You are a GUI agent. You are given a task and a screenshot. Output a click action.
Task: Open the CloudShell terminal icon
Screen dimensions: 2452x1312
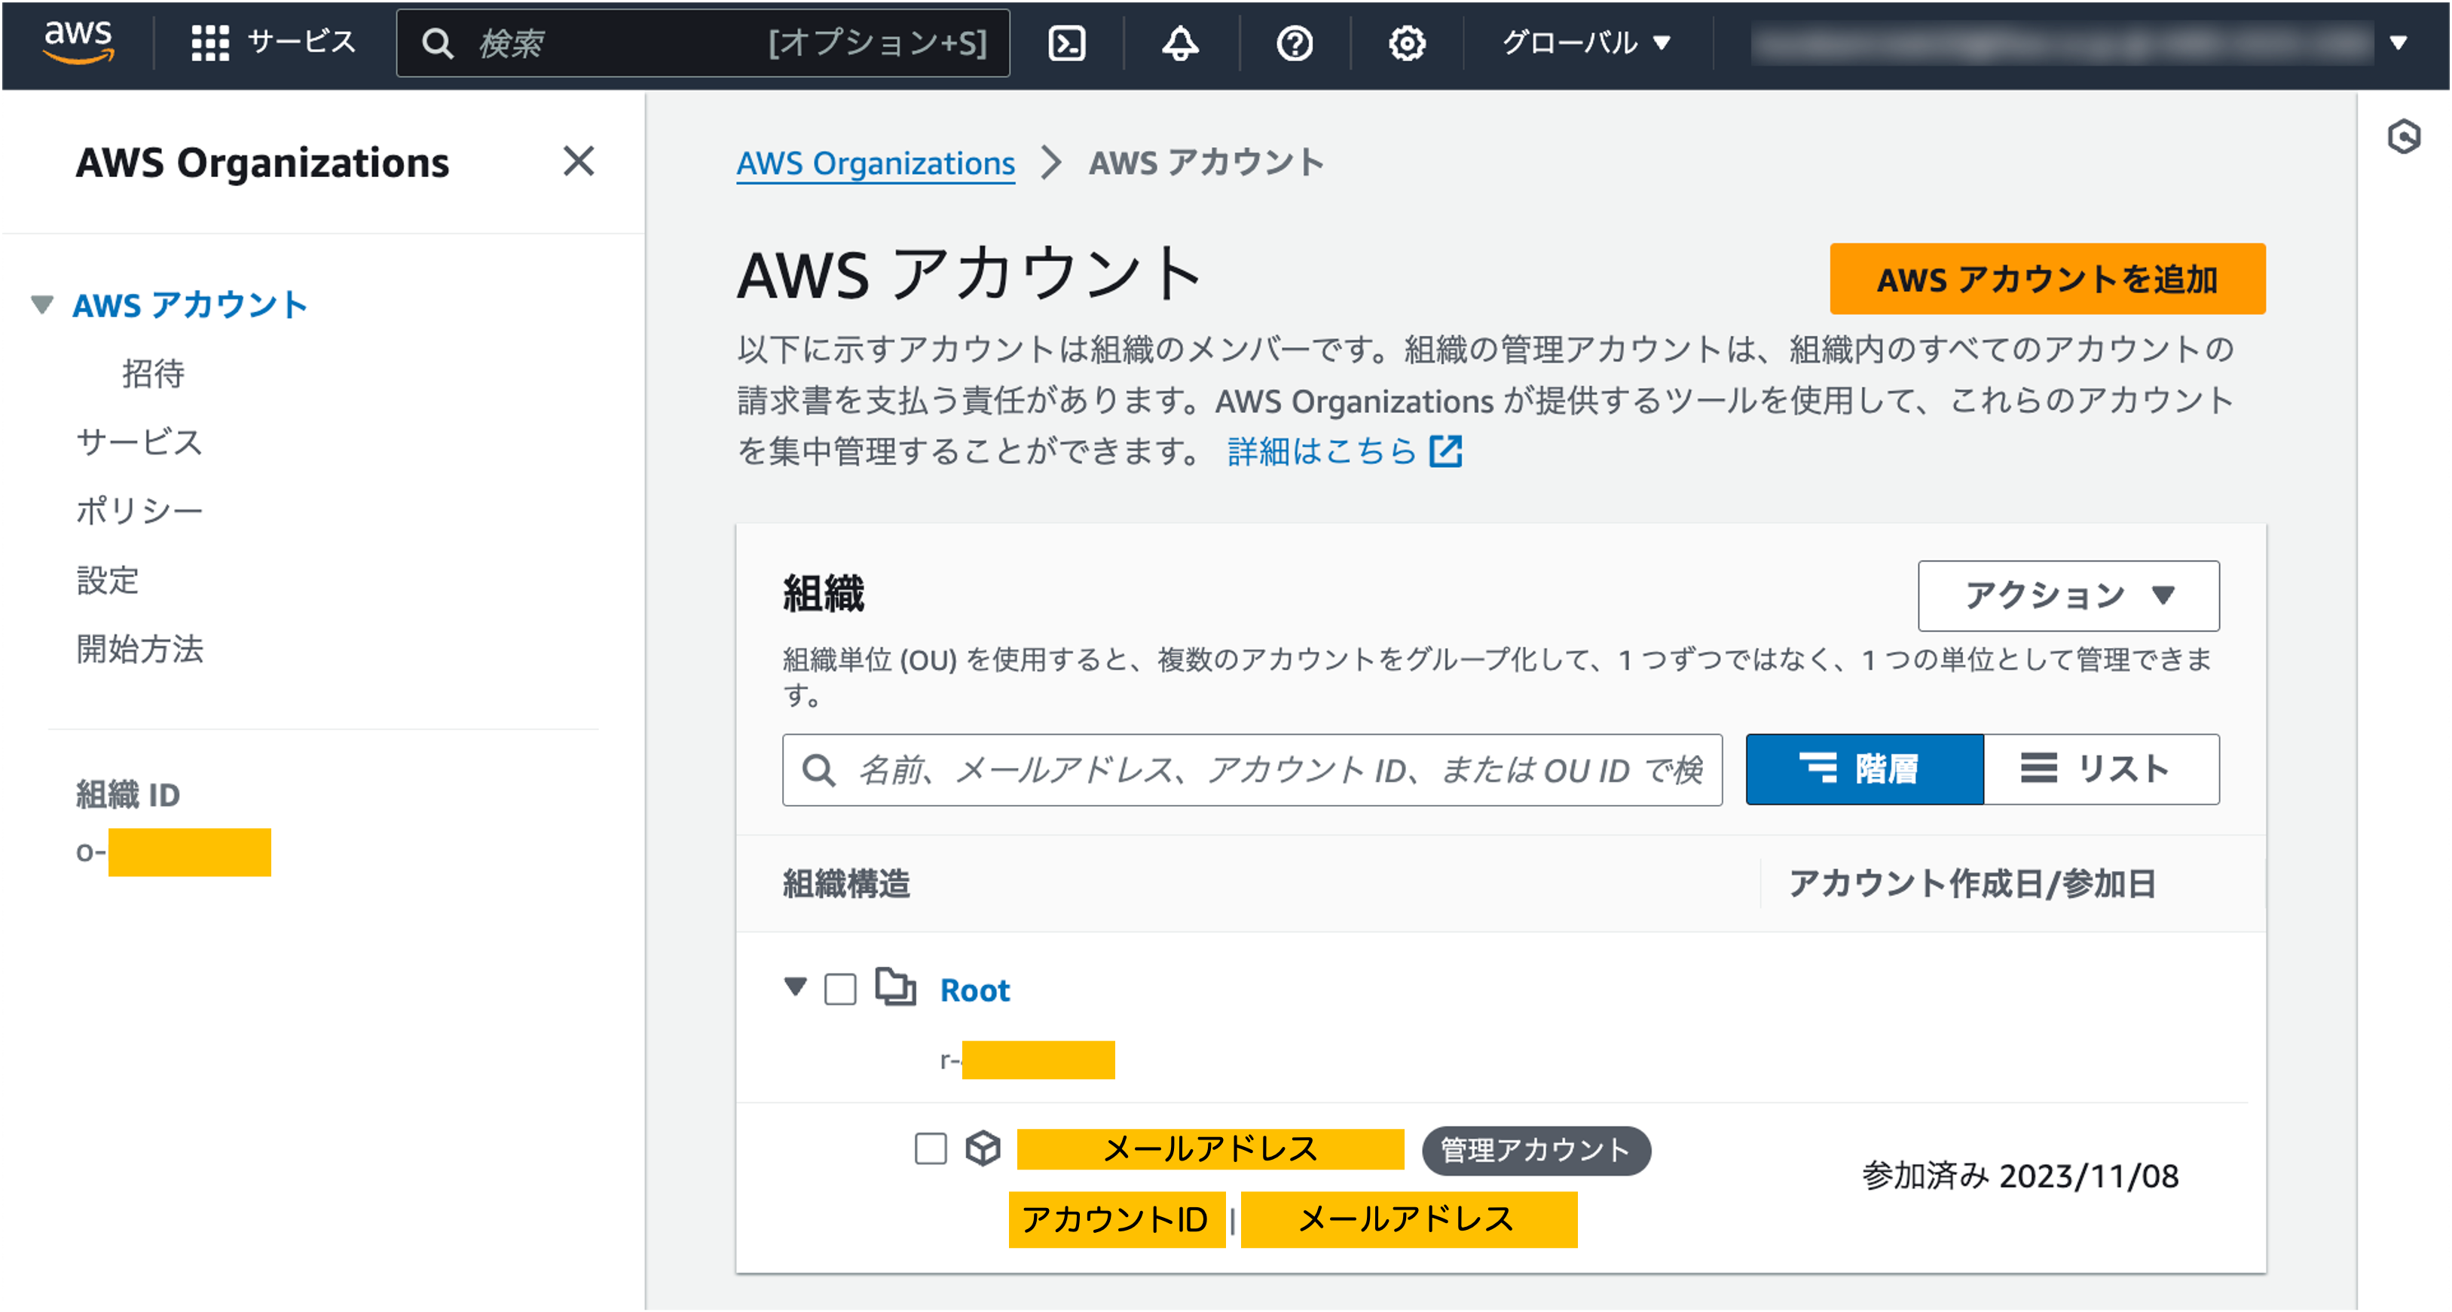(1066, 43)
